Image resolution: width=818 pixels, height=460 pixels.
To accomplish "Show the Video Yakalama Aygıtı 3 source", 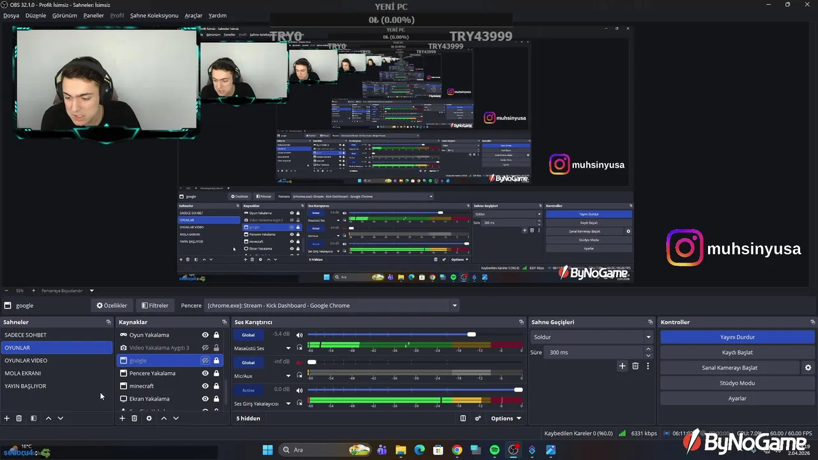I will coord(205,348).
